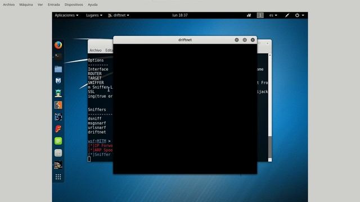Image resolution: width=360 pixels, height=202 pixels.
Task: Launch Burp Suite orange dock icon
Action: click(58, 105)
